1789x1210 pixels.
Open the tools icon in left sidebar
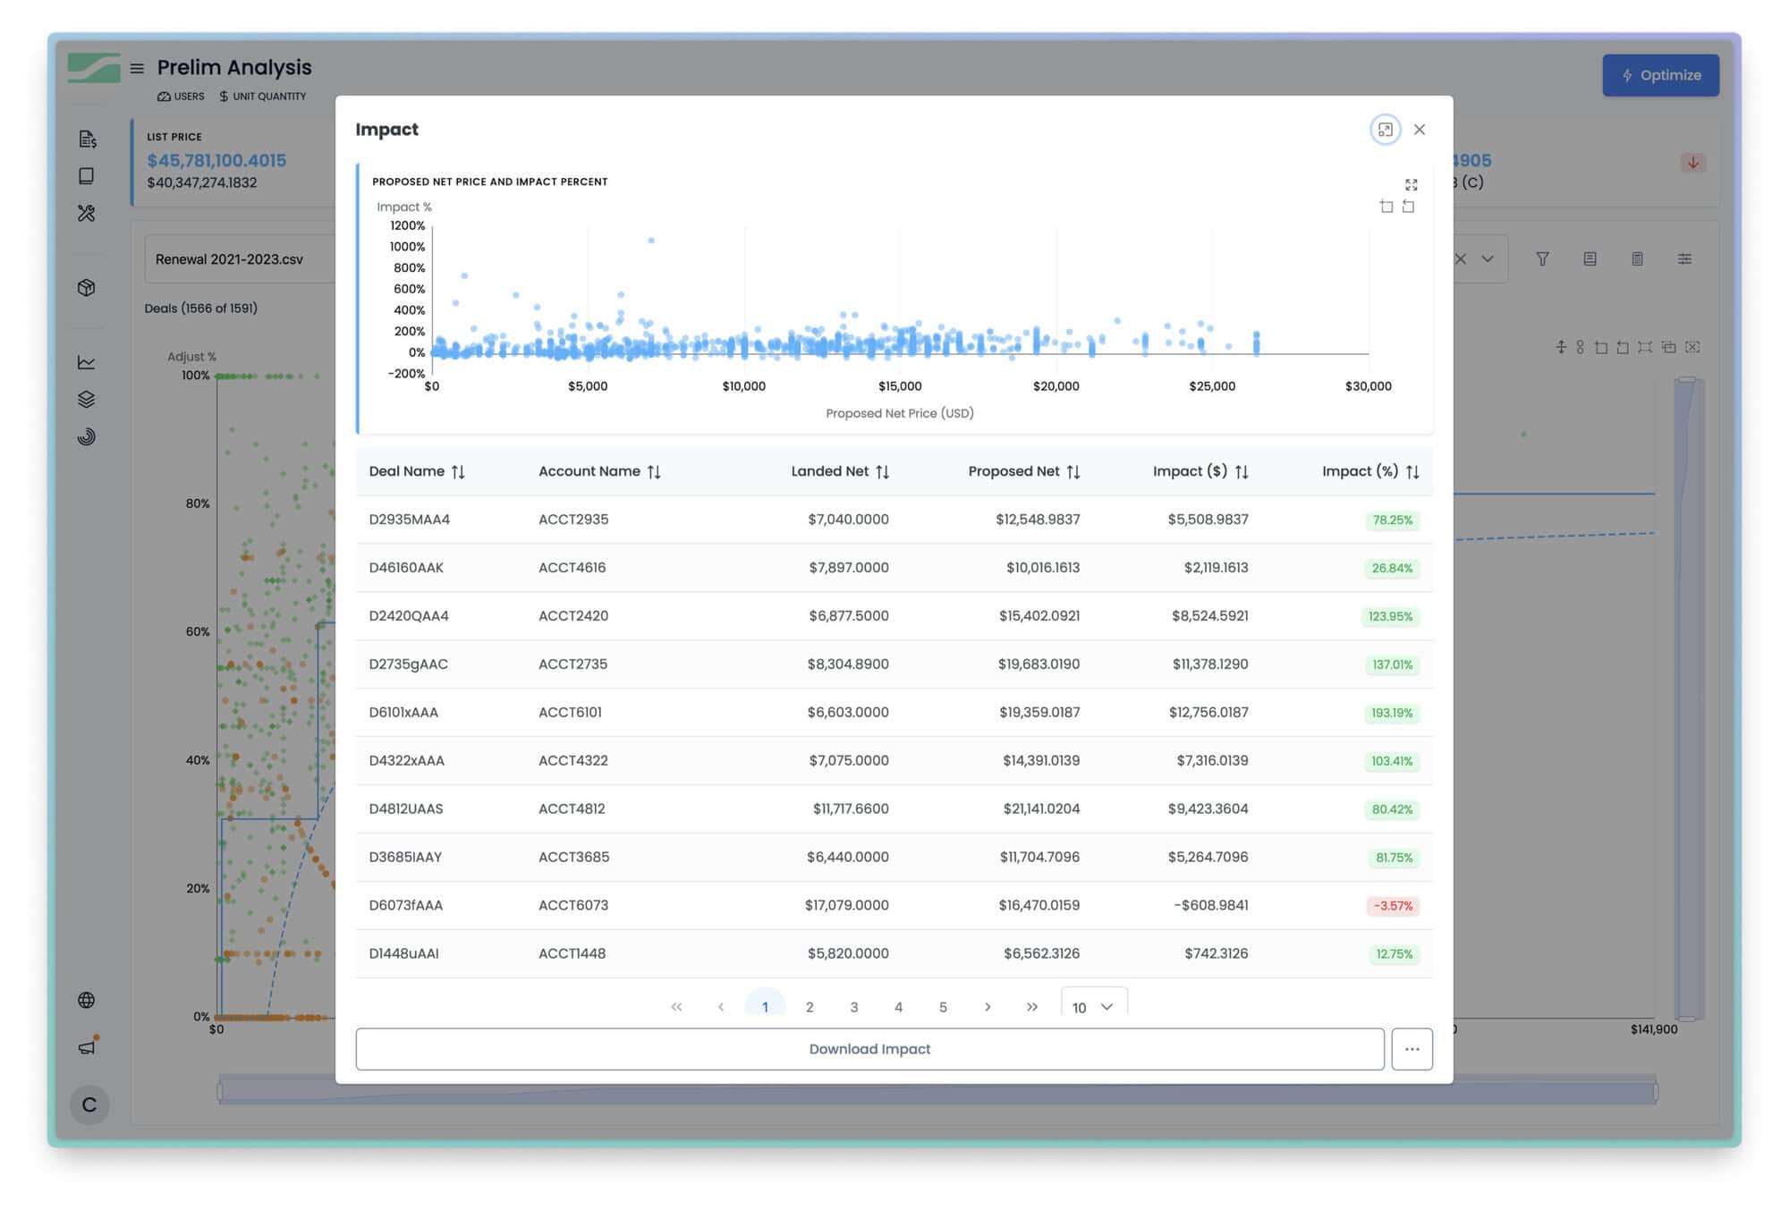click(x=87, y=213)
